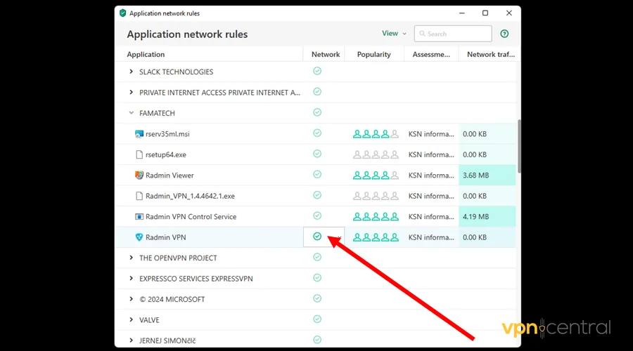Click the help question mark icon
Image resolution: width=633 pixels, height=351 pixels.
tap(504, 34)
